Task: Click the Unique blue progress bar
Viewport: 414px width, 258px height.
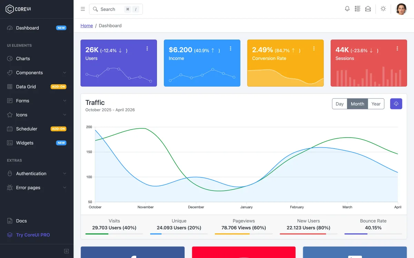Action: (x=179, y=234)
